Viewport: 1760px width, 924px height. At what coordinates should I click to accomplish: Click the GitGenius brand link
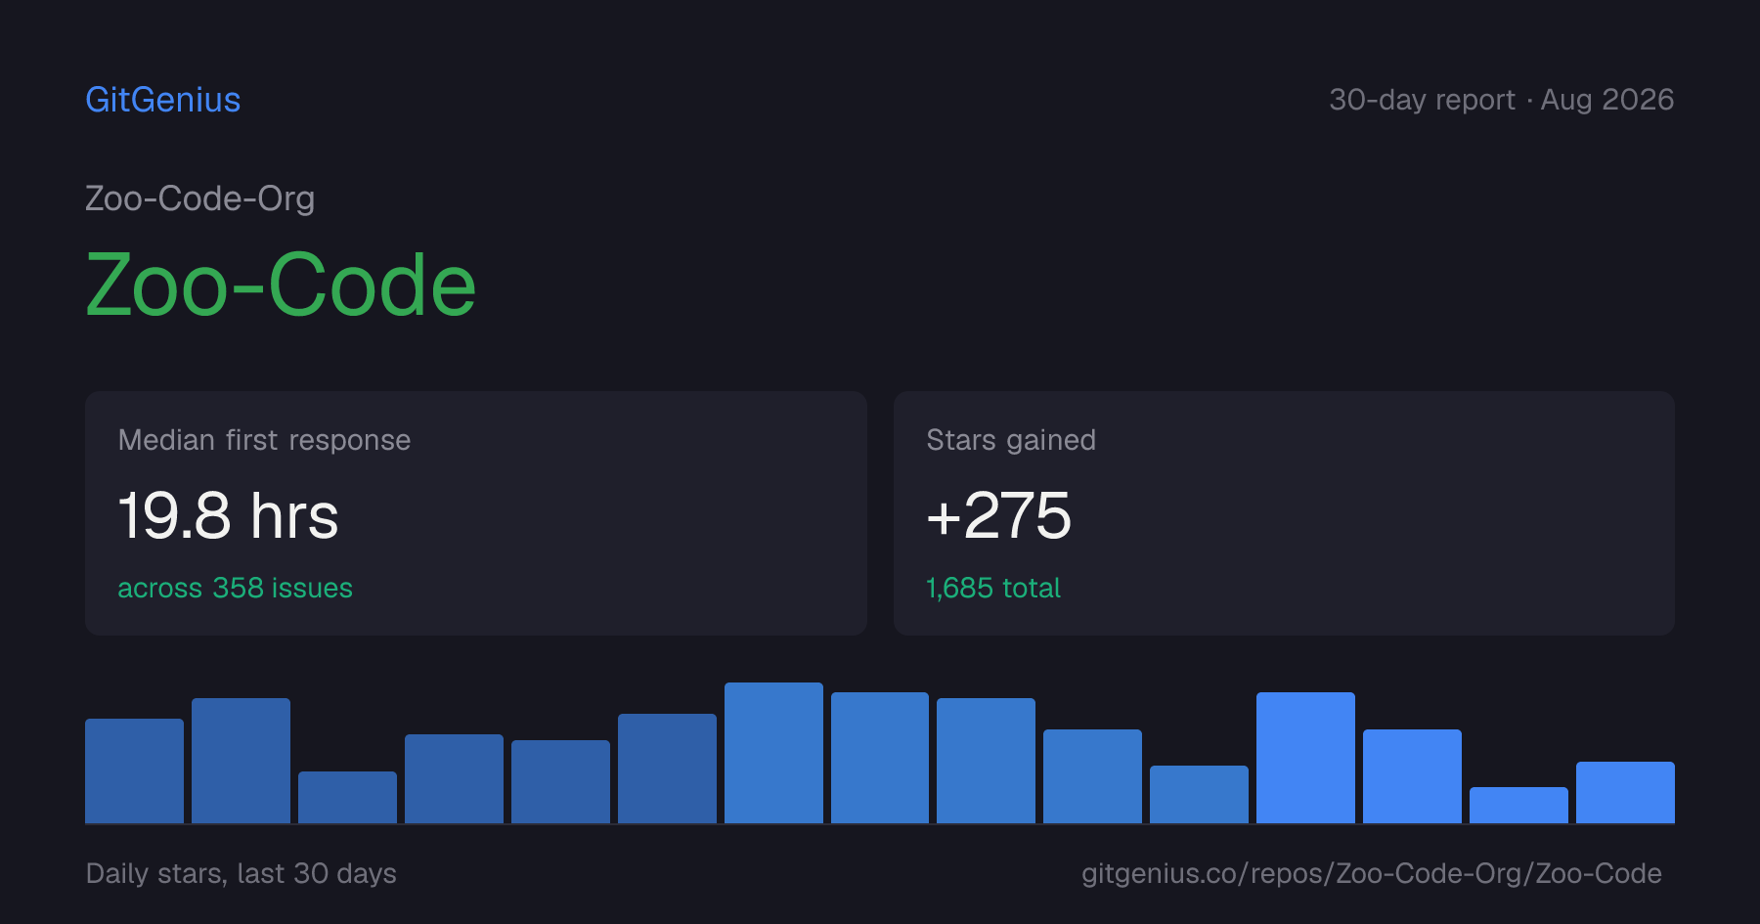[x=162, y=100]
